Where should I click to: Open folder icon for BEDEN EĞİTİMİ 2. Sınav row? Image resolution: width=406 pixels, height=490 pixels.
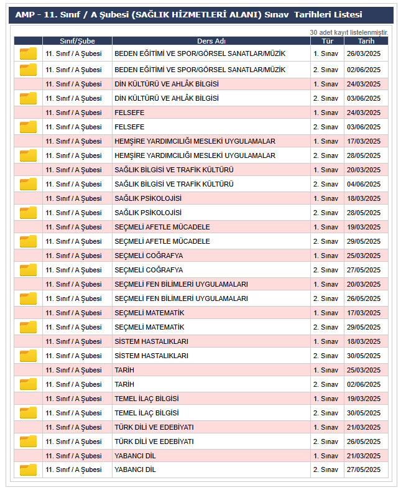tap(28, 70)
